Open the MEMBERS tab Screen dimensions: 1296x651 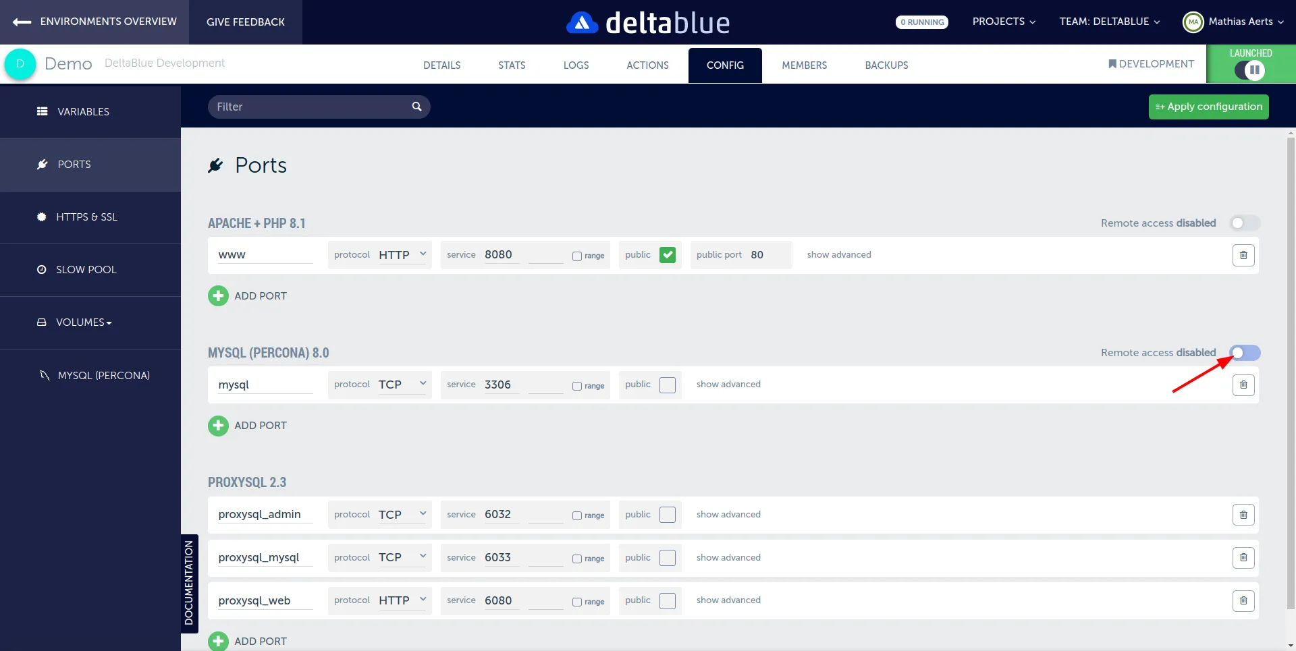804,65
